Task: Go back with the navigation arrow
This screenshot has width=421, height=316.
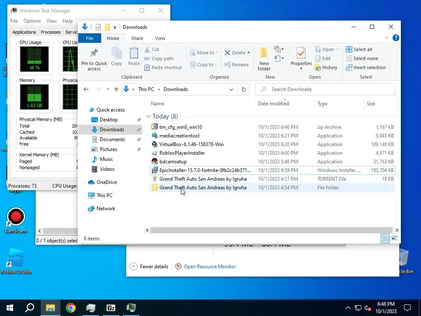Action: tap(86, 89)
